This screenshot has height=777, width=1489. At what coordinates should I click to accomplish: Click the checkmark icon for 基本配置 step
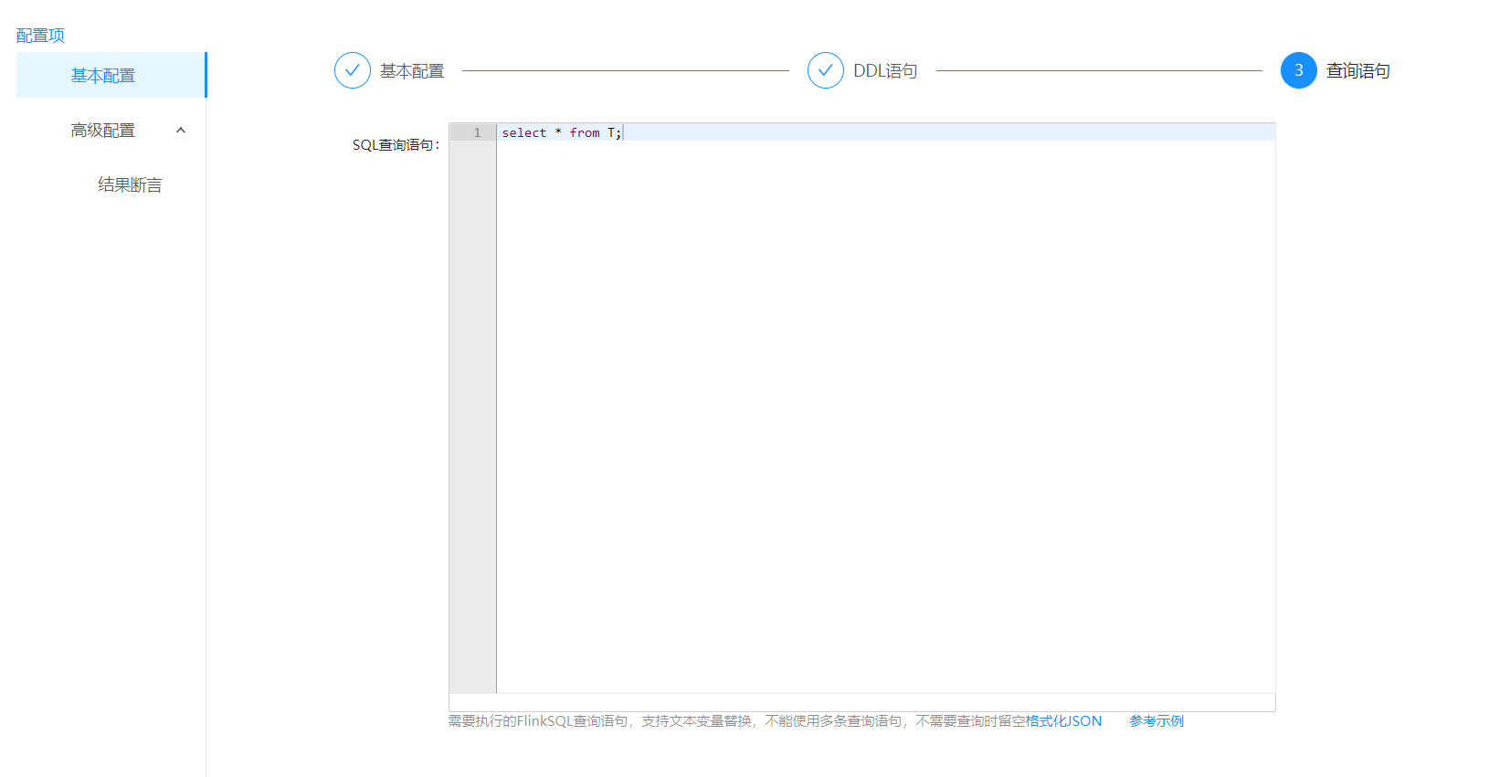(352, 70)
